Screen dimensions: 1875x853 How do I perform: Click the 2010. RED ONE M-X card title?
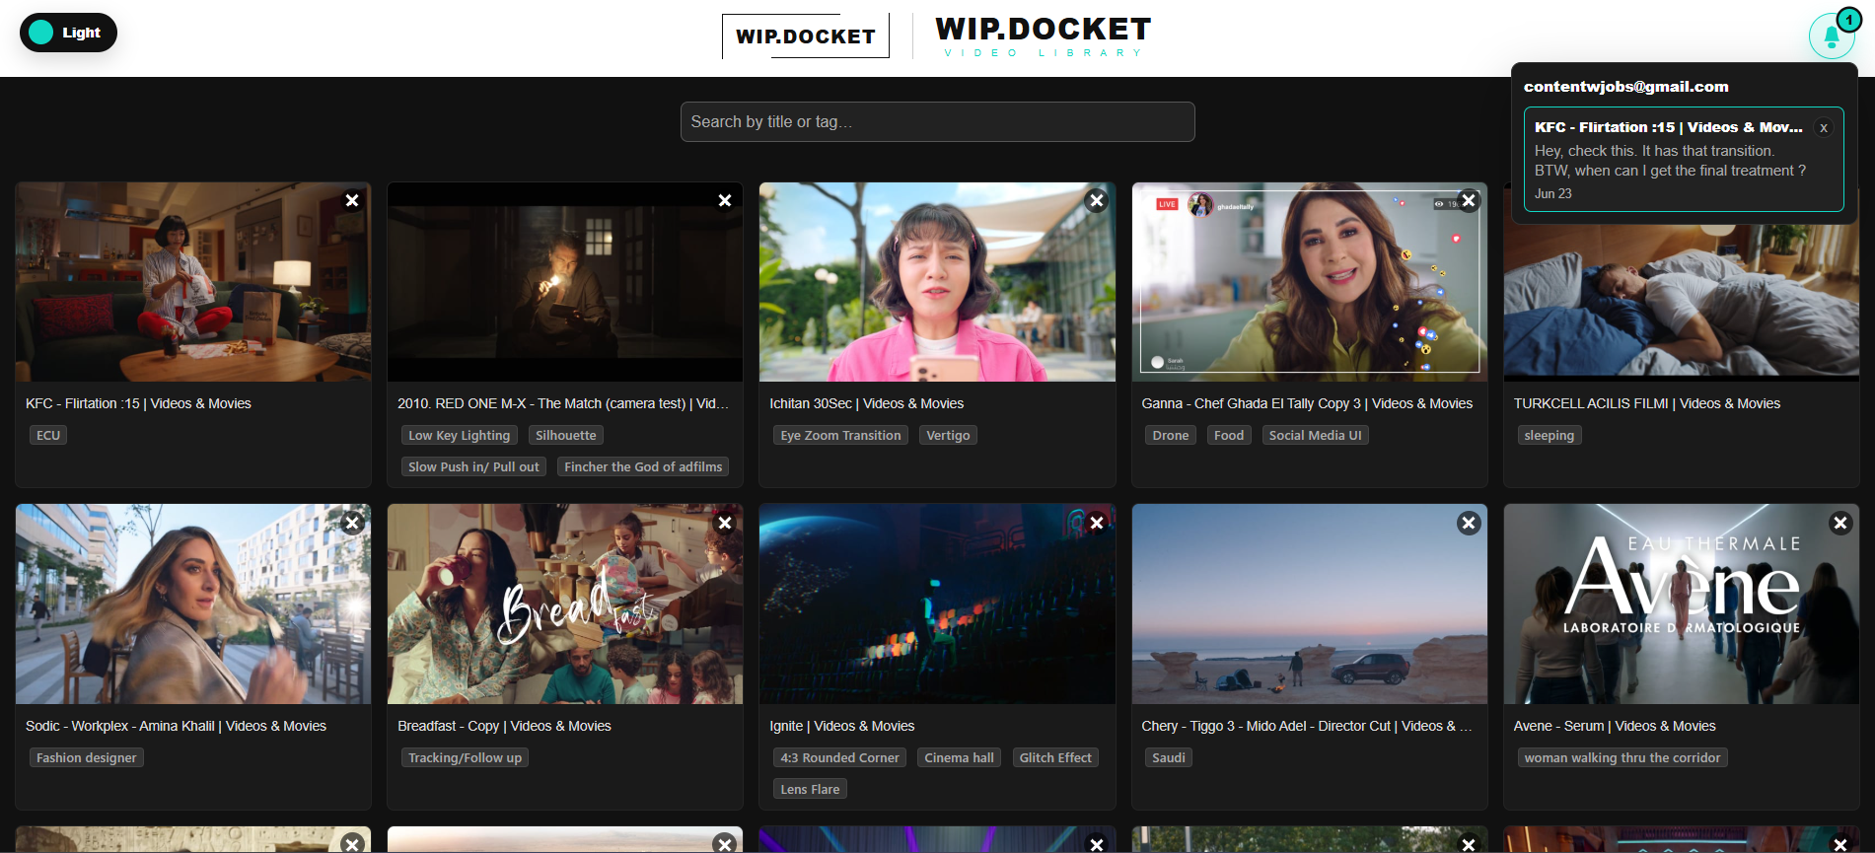[x=563, y=403]
